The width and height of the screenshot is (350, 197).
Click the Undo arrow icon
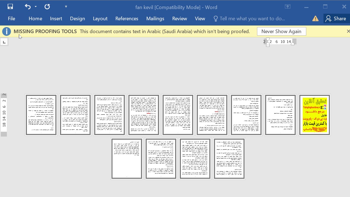pyautogui.click(x=28, y=7)
